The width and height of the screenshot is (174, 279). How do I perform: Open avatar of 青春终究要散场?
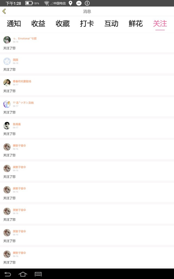click(7, 83)
